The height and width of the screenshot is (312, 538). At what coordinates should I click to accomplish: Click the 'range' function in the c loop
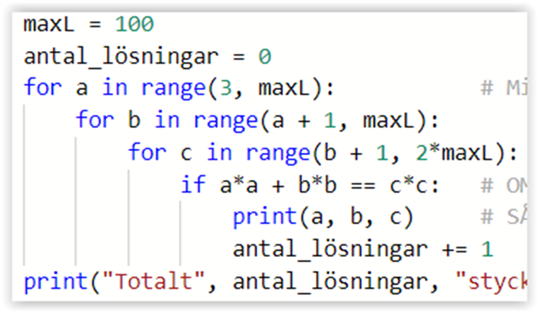pos(278,152)
